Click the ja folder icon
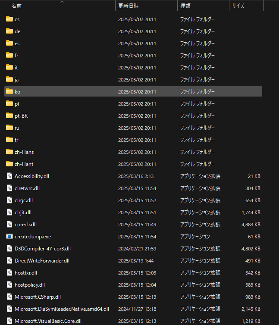The width and height of the screenshot is (279, 325). point(9,79)
